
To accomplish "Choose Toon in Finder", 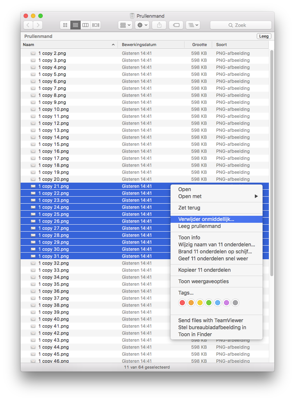I will 217,334.
